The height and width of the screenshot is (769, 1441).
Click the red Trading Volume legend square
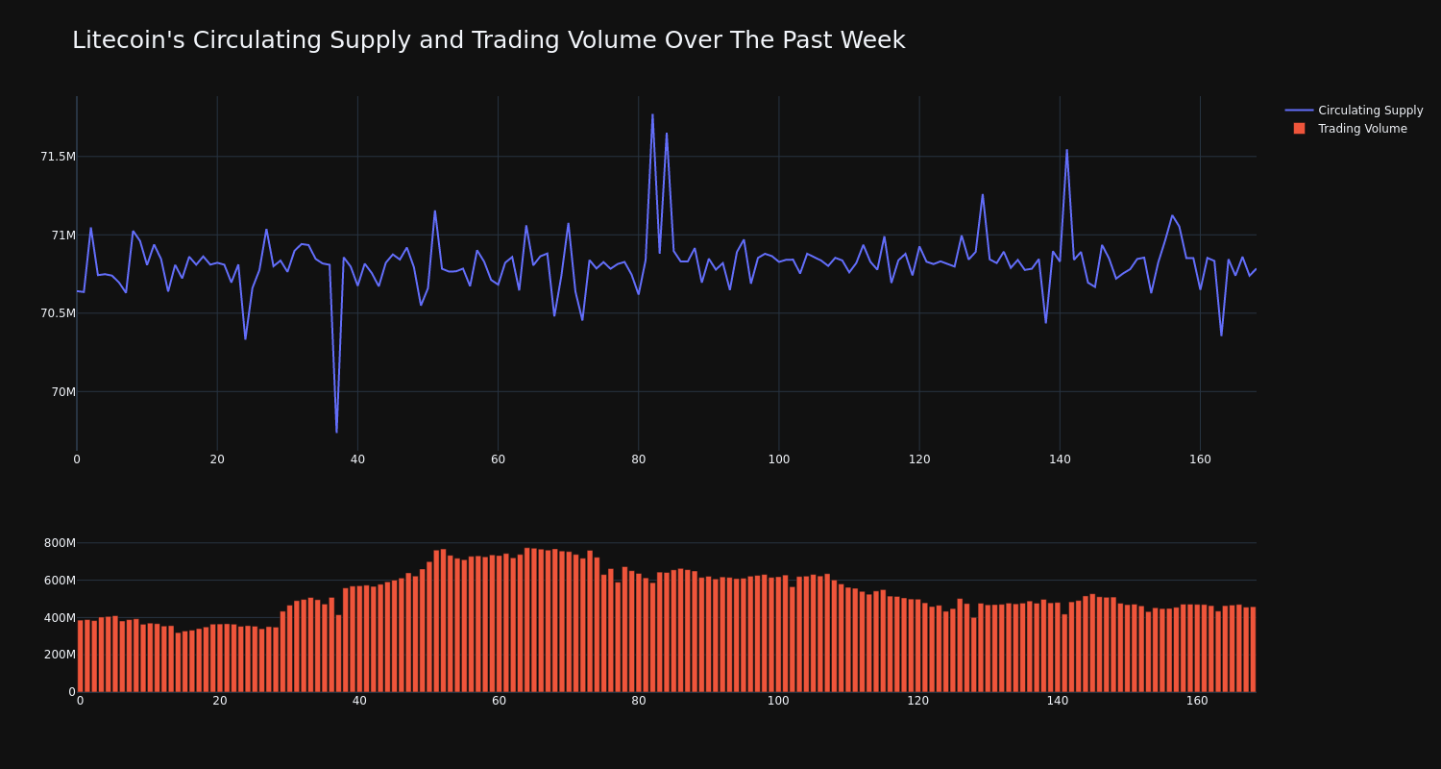pyautogui.click(x=1299, y=129)
